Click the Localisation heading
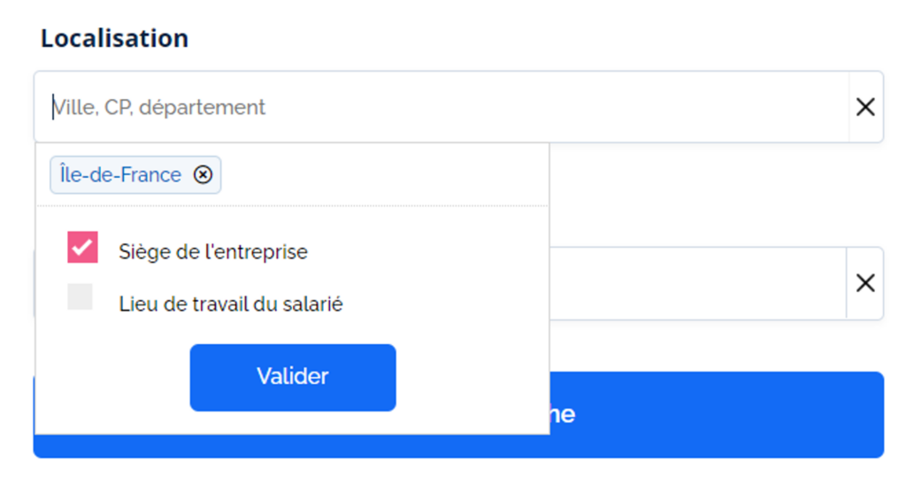Image resolution: width=906 pixels, height=484 pixels. click(x=114, y=39)
